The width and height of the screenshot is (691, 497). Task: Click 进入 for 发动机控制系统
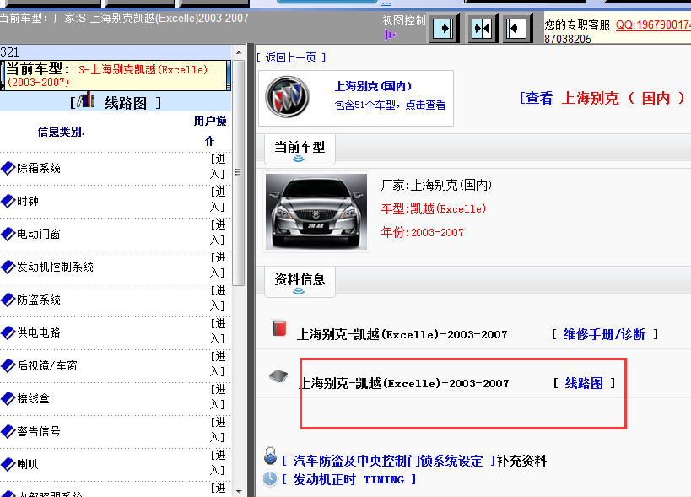point(218,265)
